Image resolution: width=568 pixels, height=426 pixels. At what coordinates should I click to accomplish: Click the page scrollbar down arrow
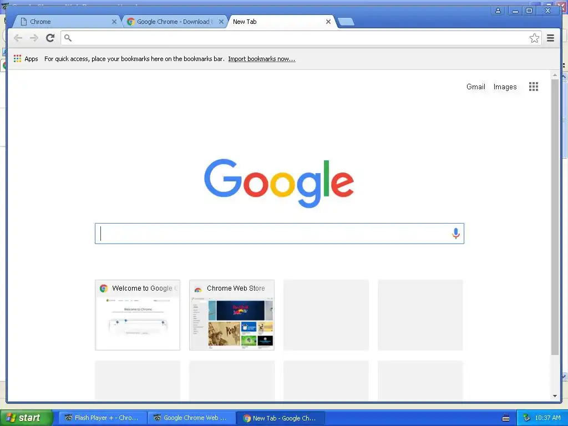pos(555,396)
